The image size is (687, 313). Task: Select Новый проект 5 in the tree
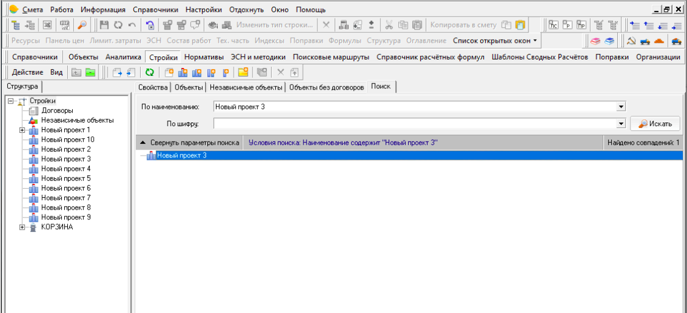(x=65, y=179)
